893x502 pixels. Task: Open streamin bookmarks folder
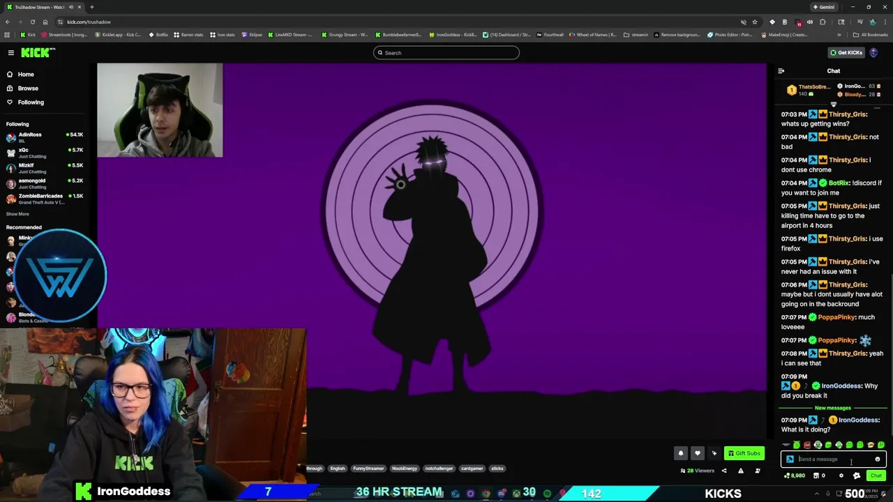tap(636, 35)
